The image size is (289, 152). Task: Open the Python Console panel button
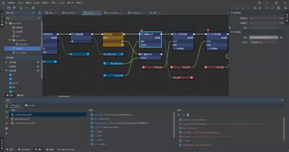66,150
